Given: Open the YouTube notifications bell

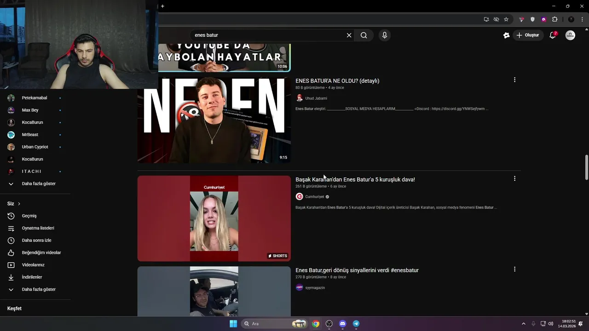Looking at the screenshot, I should coord(553,35).
